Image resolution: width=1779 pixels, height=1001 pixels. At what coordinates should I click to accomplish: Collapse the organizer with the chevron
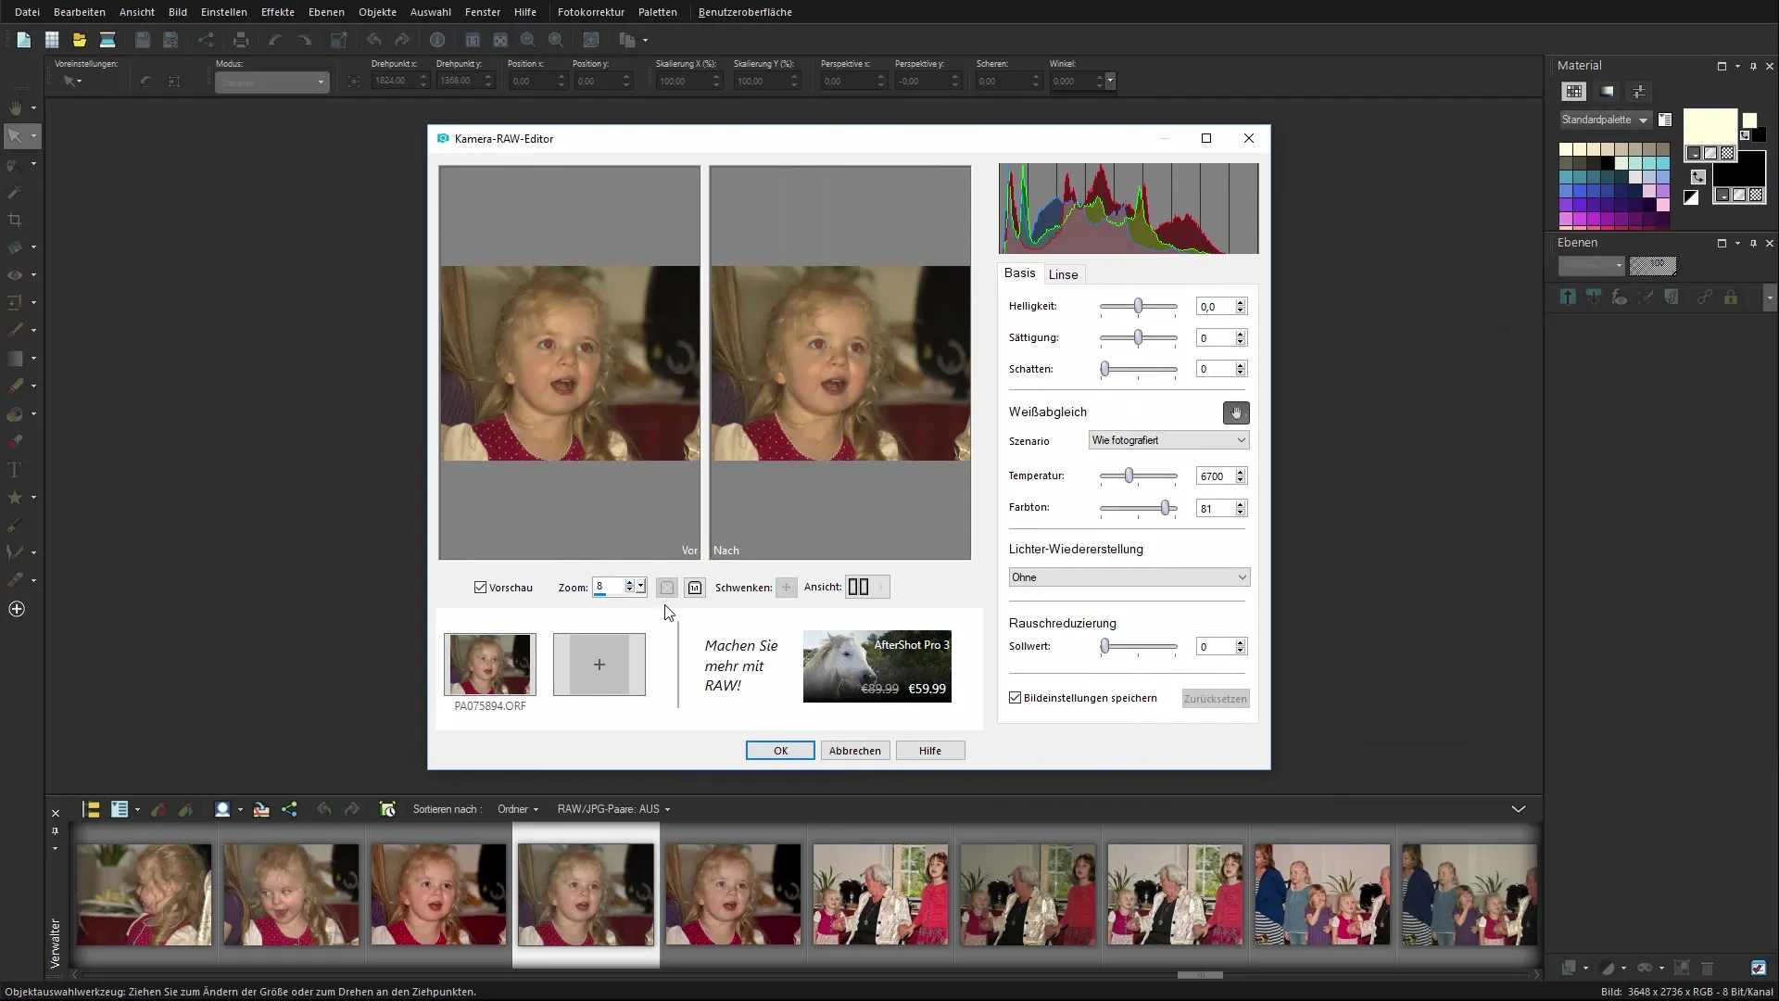pos(1518,809)
